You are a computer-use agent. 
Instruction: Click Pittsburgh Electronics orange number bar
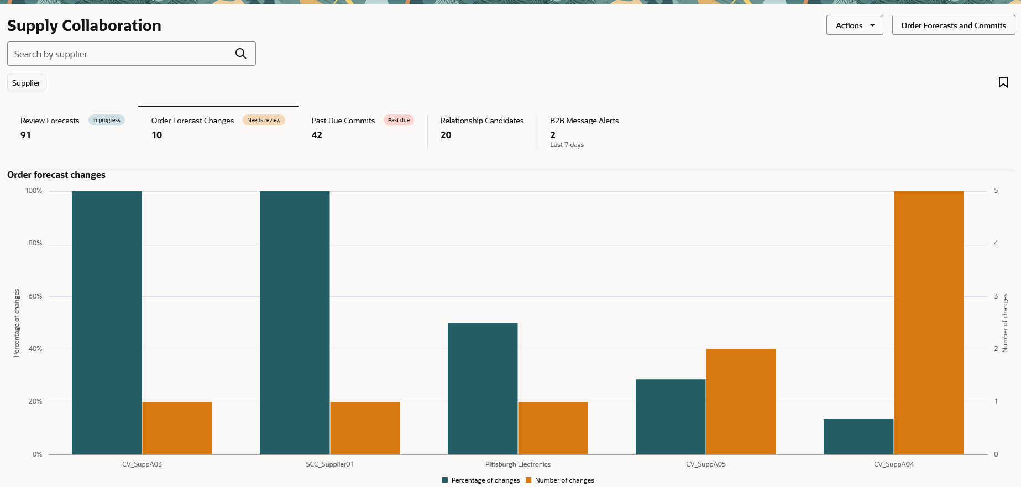coord(553,428)
